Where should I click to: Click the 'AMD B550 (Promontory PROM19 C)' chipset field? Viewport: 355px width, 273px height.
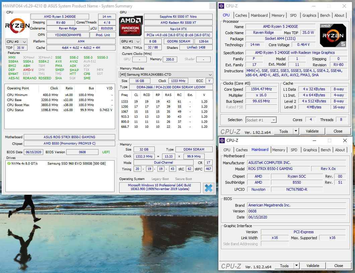pyautogui.click(x=70, y=144)
